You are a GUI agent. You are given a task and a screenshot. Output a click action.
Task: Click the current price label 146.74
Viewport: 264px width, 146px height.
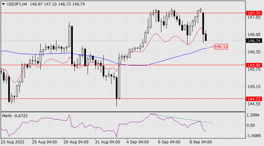[x=254, y=41]
